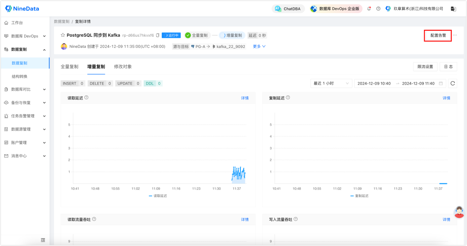The image size is (467, 246).
Task: Expand 数据源管理 sidebar menu
Action: tap(25, 129)
